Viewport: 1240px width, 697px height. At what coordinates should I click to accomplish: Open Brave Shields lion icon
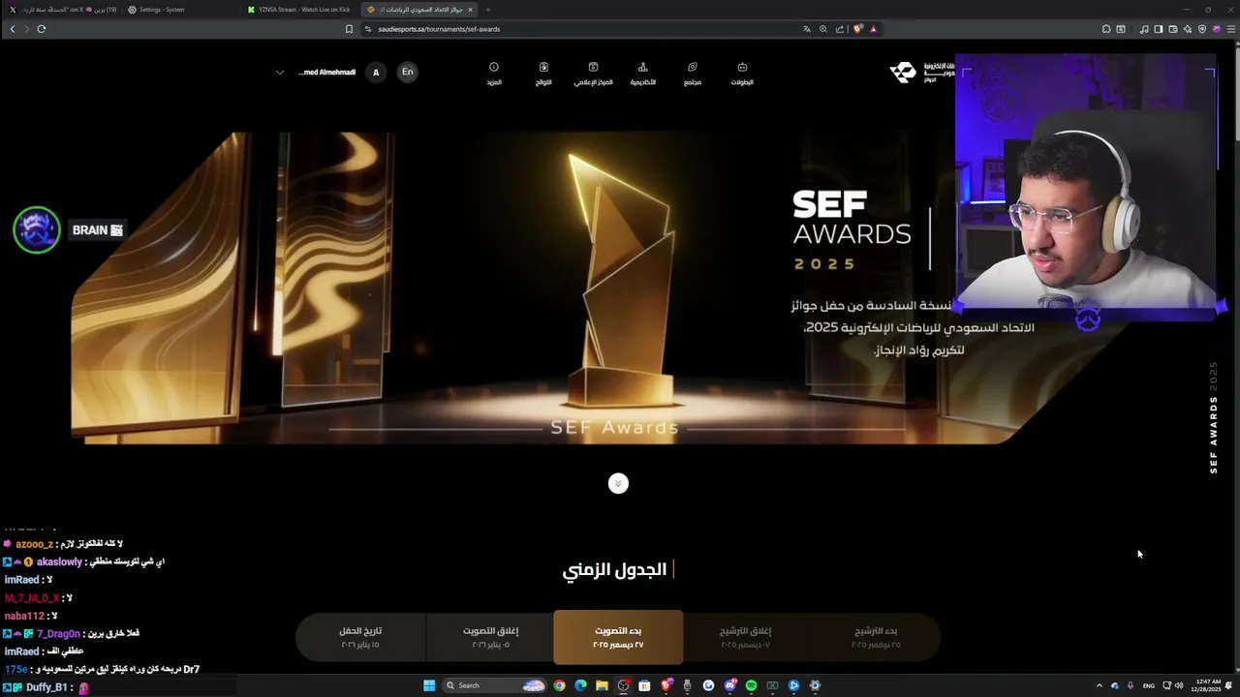857,29
